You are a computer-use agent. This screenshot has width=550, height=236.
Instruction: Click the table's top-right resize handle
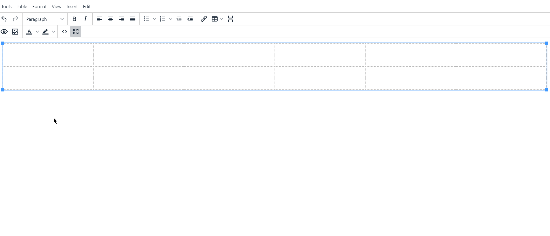[x=547, y=43]
